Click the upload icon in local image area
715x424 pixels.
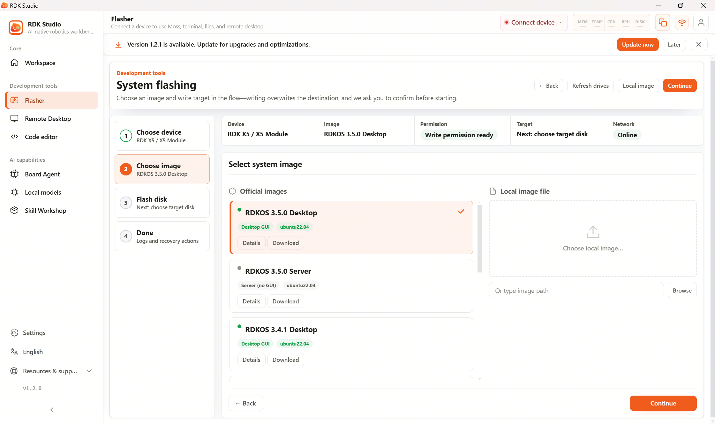click(593, 232)
